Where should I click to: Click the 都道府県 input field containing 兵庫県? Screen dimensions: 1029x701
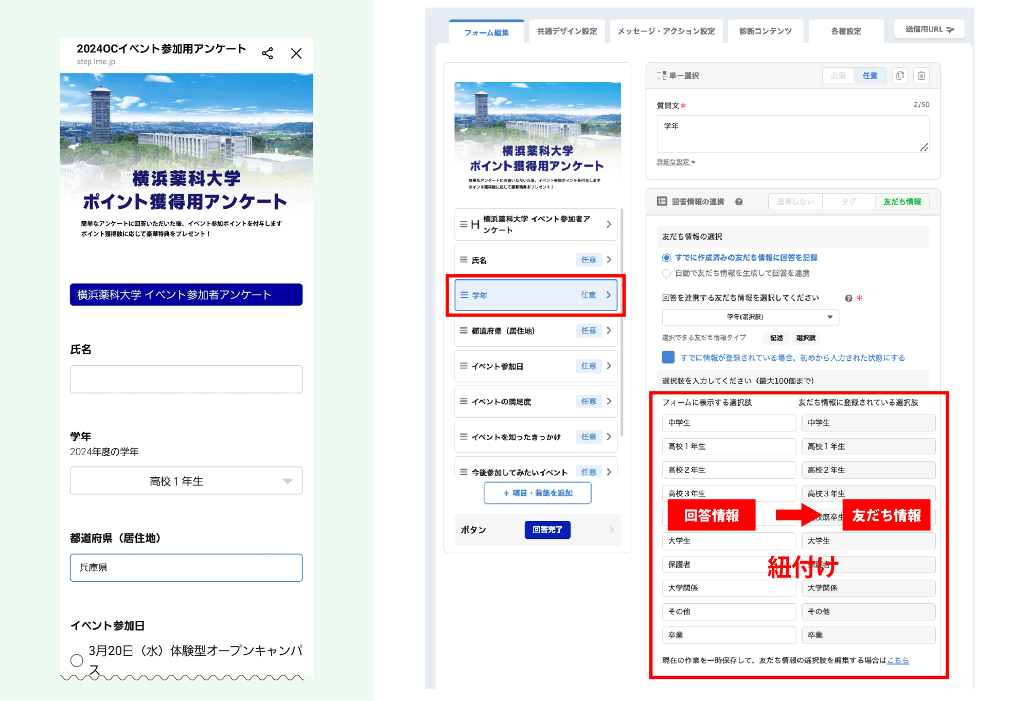point(186,567)
